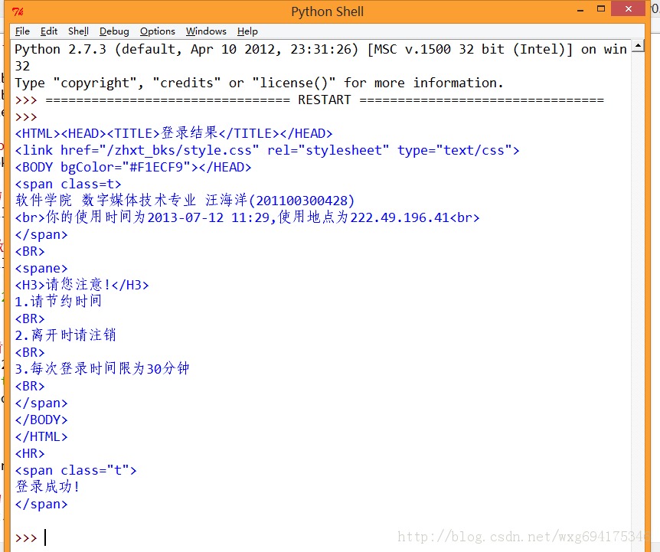
Task: Click the 登录成功! output line
Action: 47,486
